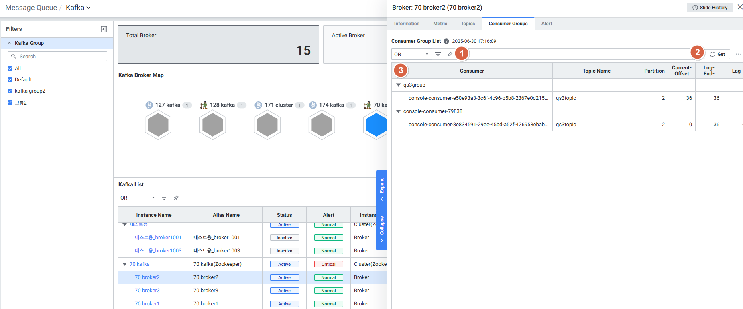743x309 pixels.
Task: Click the Get button
Action: coord(717,54)
